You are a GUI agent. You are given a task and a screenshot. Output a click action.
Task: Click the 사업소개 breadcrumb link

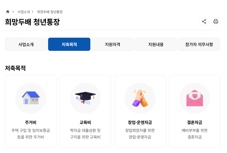[x=24, y=12]
